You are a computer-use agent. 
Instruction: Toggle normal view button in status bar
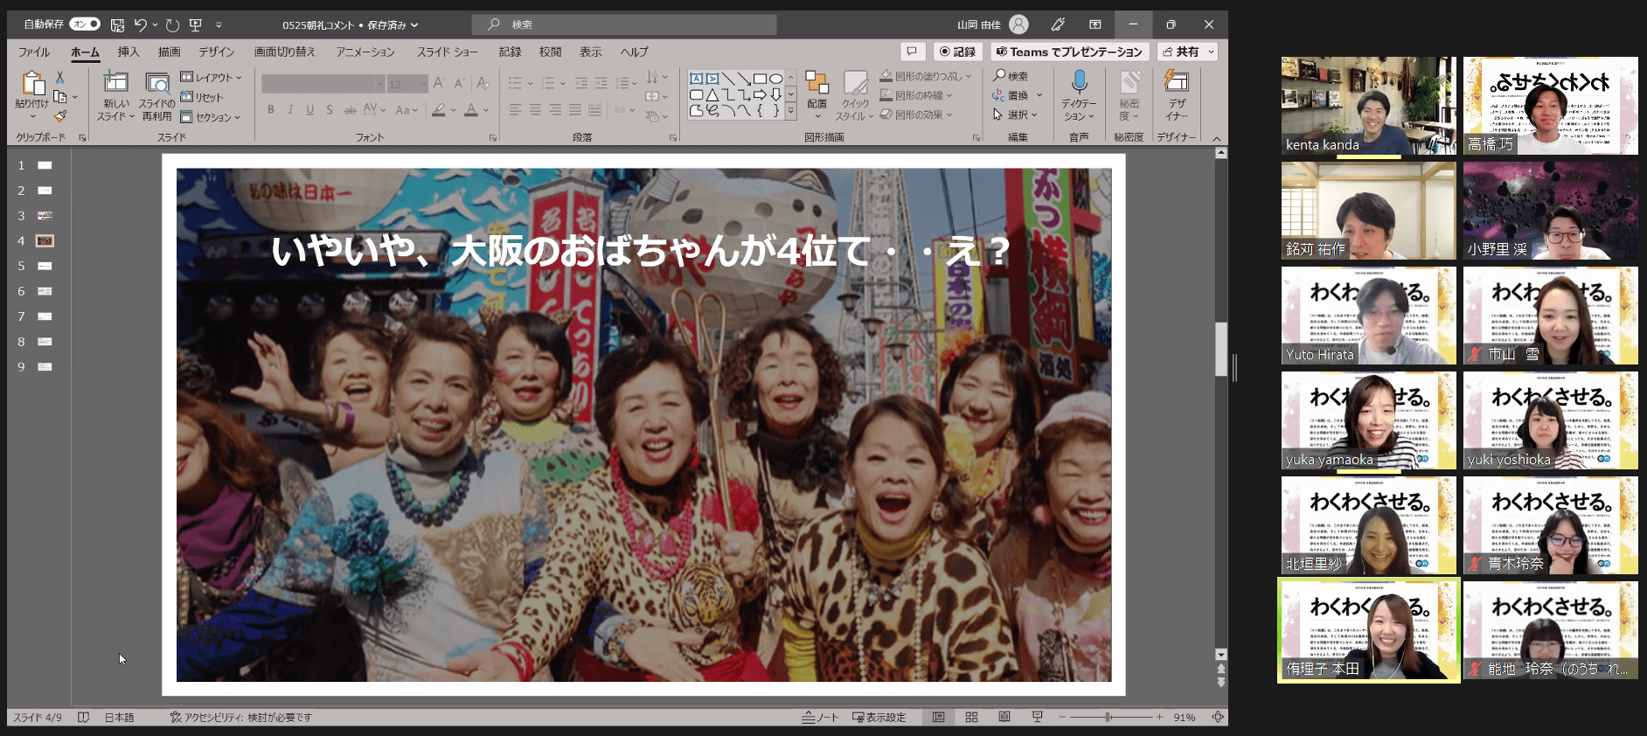(938, 718)
